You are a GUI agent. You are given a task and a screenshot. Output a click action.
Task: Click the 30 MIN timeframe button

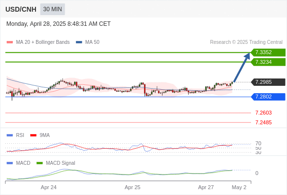point(53,9)
